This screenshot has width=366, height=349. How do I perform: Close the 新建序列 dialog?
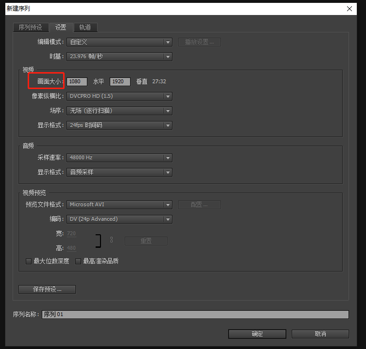tap(349, 9)
